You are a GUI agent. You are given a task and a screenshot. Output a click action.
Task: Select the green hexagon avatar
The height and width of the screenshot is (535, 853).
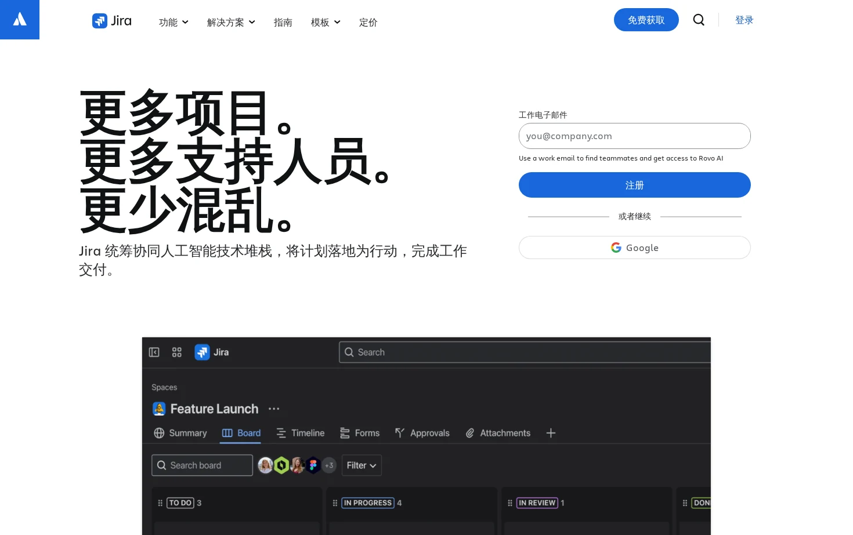click(x=281, y=465)
